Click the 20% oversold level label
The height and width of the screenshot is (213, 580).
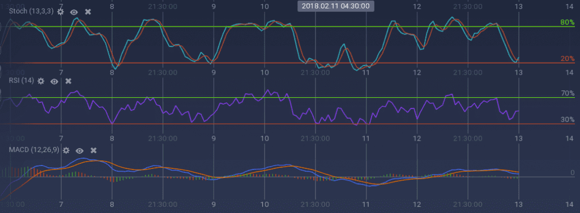pos(567,59)
